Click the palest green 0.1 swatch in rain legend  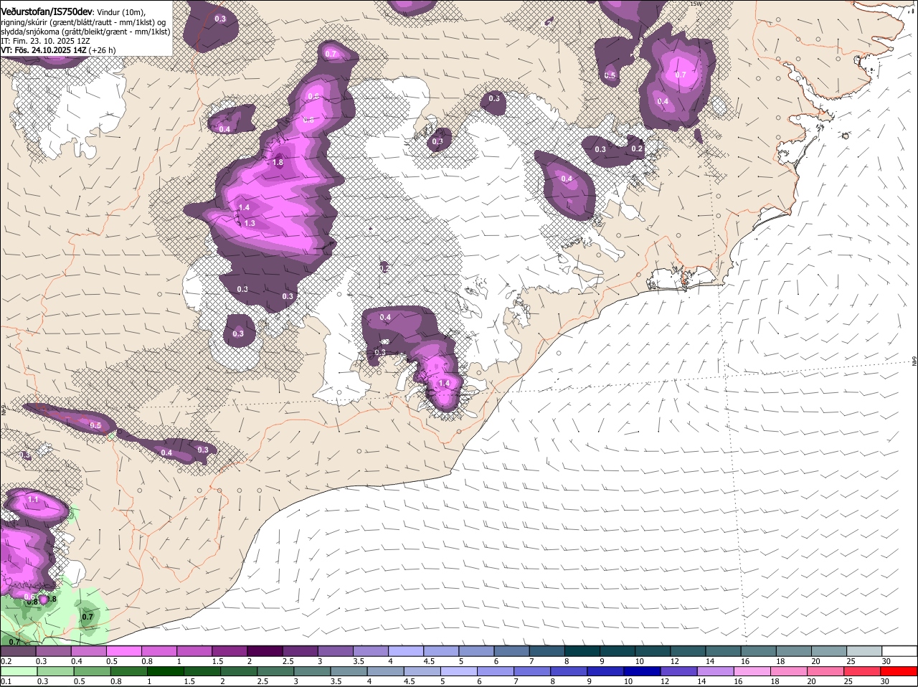pyautogui.click(x=19, y=672)
